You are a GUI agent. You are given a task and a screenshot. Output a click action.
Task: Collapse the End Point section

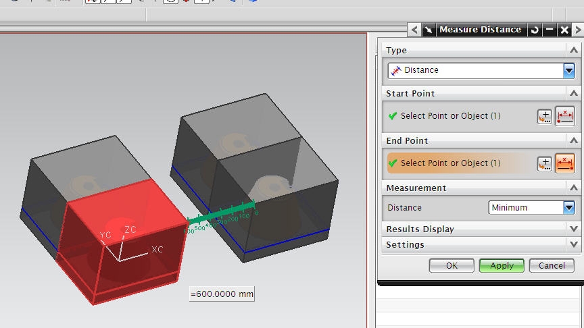pyautogui.click(x=574, y=140)
